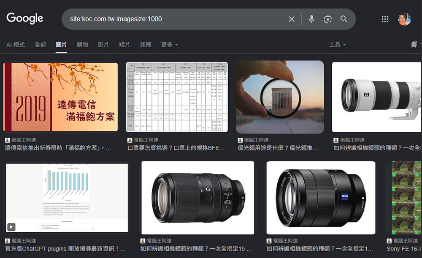This screenshot has height=258, width=422.
Task: Click 電腦王阿達 source under white telephoto lens
Action: [x=352, y=140]
